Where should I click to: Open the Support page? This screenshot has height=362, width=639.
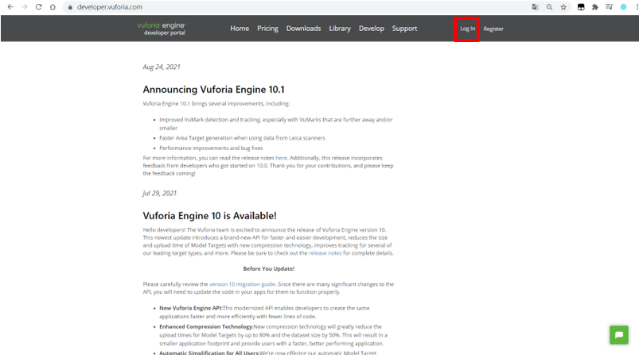click(405, 29)
